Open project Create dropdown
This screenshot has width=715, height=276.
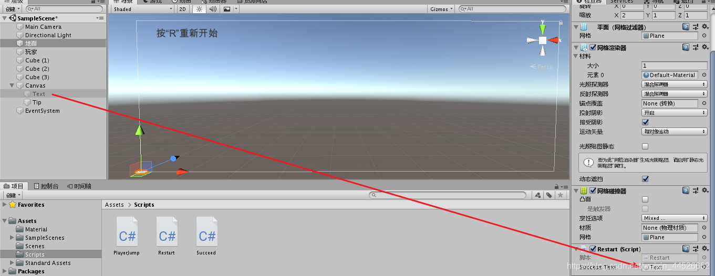13,195
